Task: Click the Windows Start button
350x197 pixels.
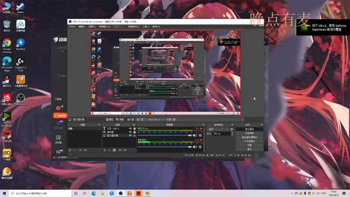Action: (x=4, y=193)
